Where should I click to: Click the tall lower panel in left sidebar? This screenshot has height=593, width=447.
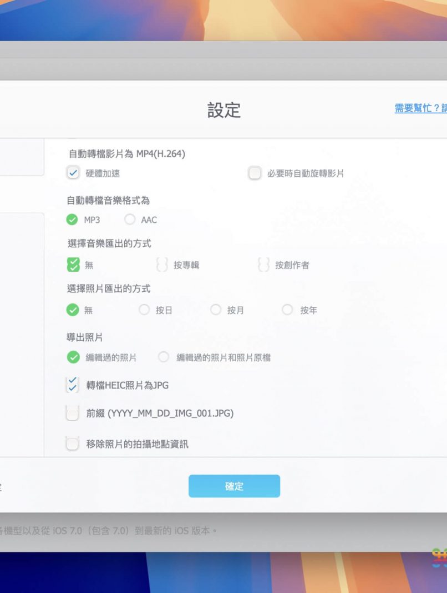point(22,333)
